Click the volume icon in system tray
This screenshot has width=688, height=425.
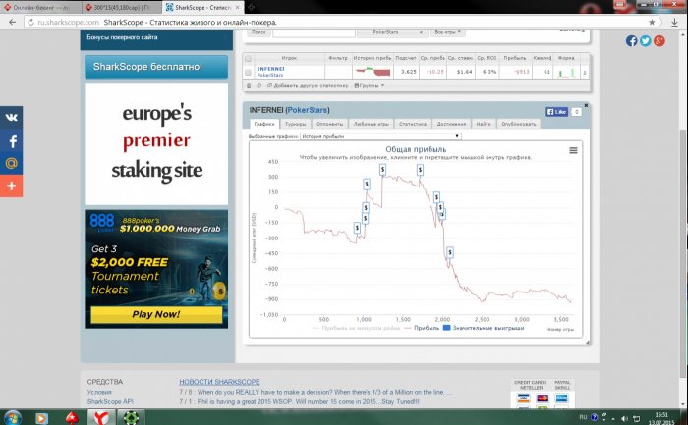[624, 418]
